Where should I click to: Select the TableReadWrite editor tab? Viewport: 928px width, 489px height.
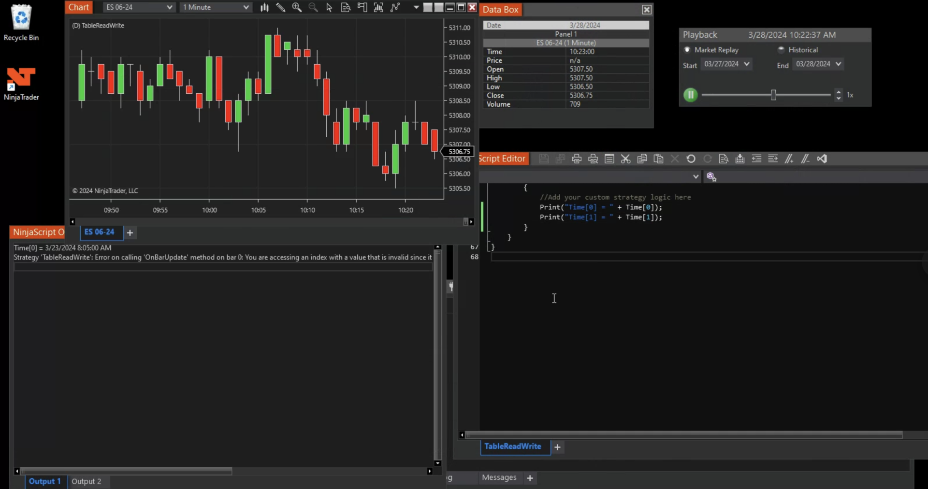point(513,446)
